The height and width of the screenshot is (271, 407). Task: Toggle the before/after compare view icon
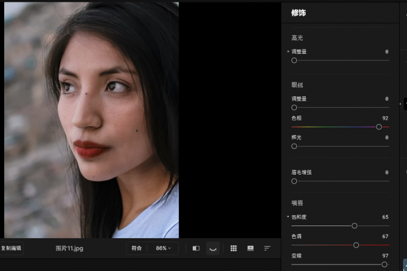[x=196, y=248]
